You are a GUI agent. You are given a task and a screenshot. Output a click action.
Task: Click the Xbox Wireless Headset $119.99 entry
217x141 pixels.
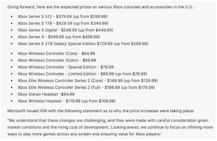[x=67, y=101]
